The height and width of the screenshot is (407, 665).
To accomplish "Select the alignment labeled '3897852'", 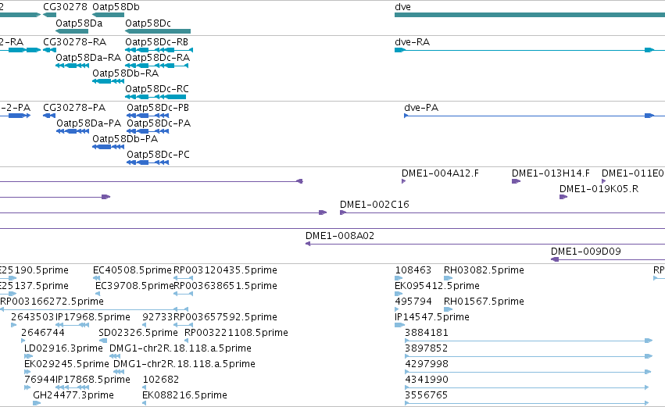I will click(x=426, y=349).
